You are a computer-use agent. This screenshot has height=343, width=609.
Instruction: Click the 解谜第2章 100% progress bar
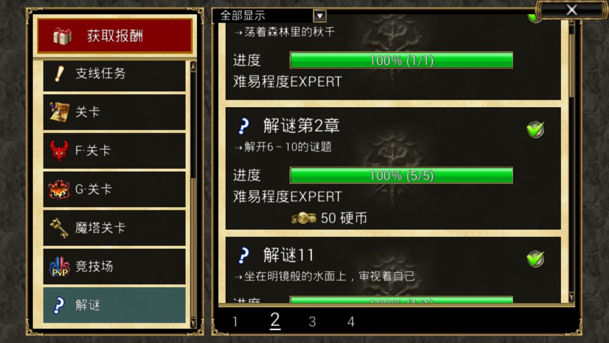(x=401, y=175)
